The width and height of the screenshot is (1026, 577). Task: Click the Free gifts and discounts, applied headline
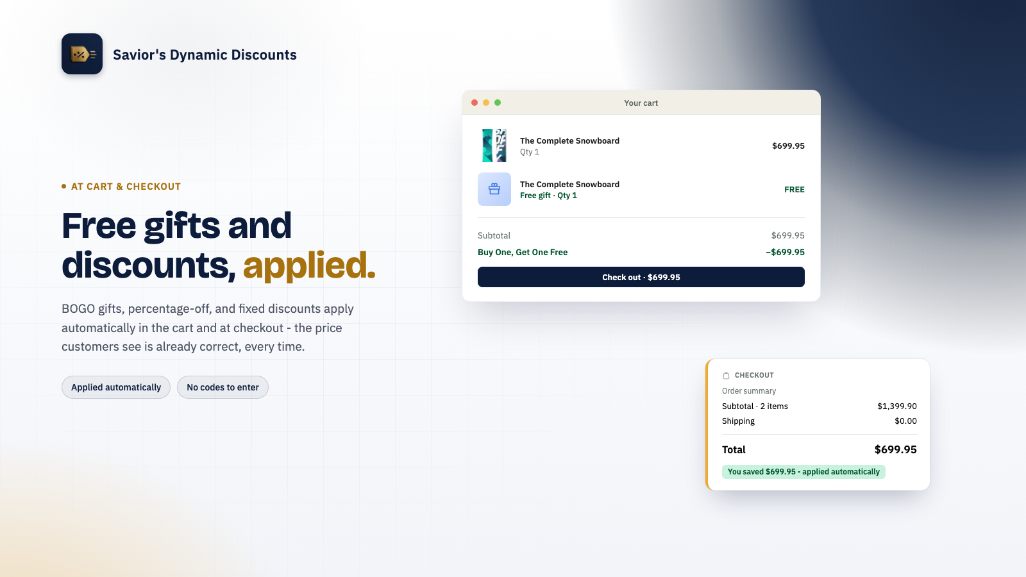[219, 246]
